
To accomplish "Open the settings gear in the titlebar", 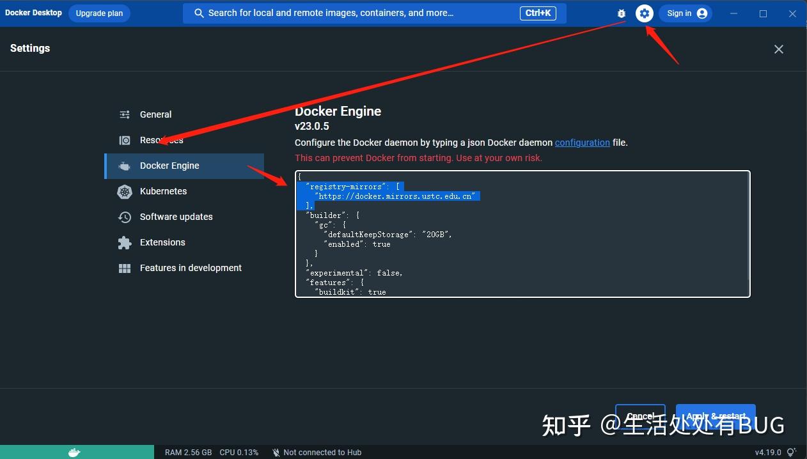I will pyautogui.click(x=644, y=13).
